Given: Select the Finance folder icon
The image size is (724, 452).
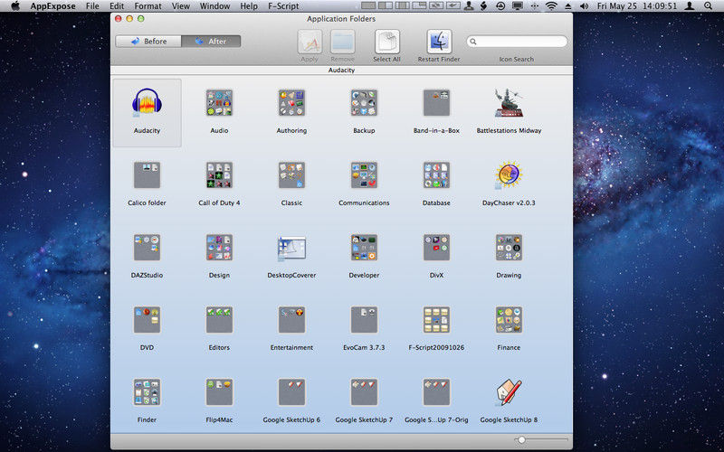Looking at the screenshot, I should [509, 320].
